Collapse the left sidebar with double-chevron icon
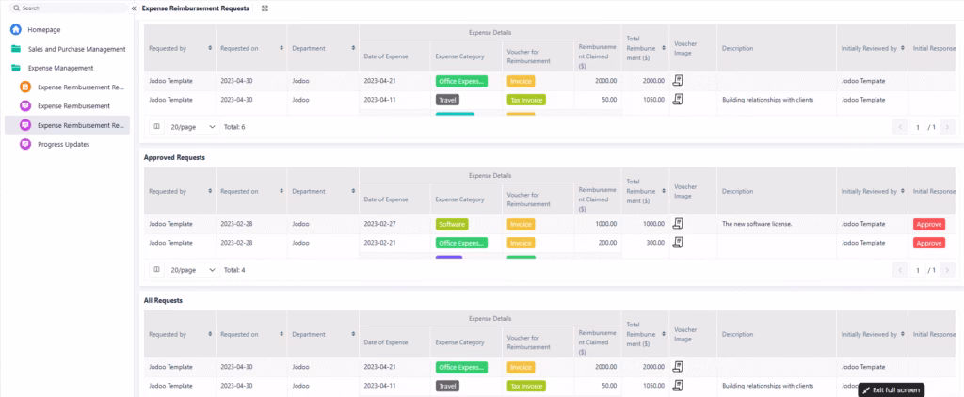964x397 pixels. coord(134,8)
